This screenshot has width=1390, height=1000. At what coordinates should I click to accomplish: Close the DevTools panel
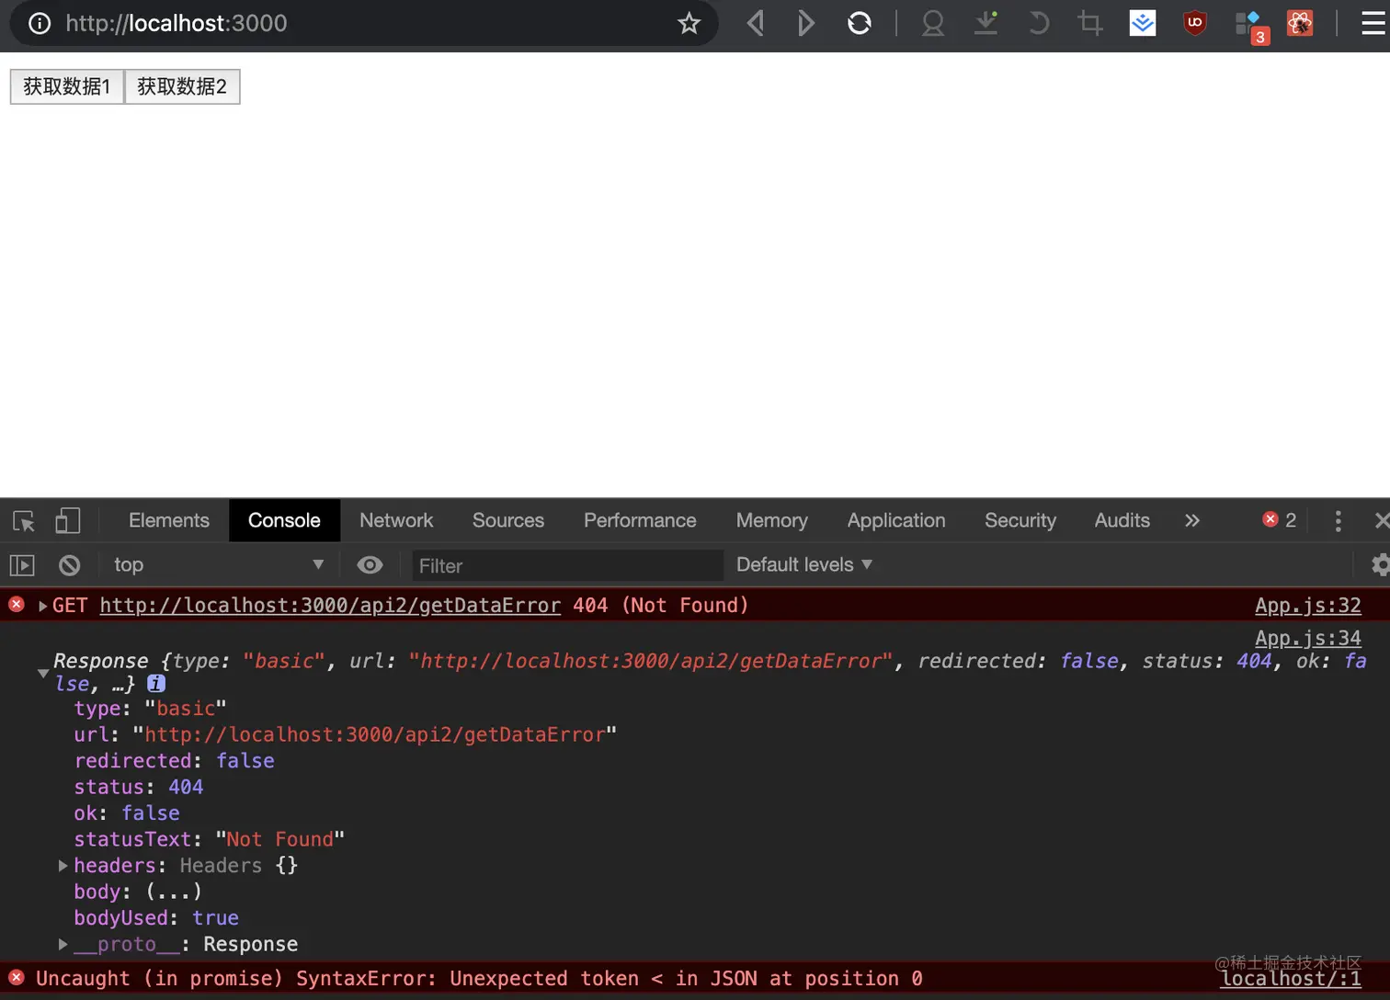click(x=1381, y=521)
